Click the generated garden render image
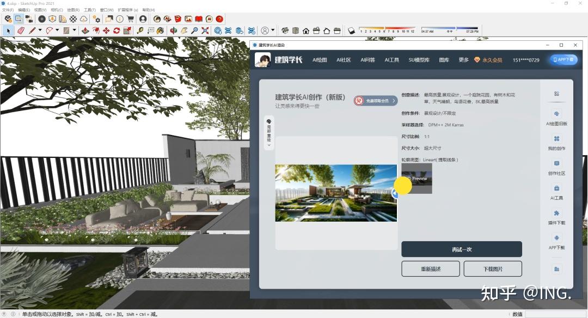 (335, 193)
